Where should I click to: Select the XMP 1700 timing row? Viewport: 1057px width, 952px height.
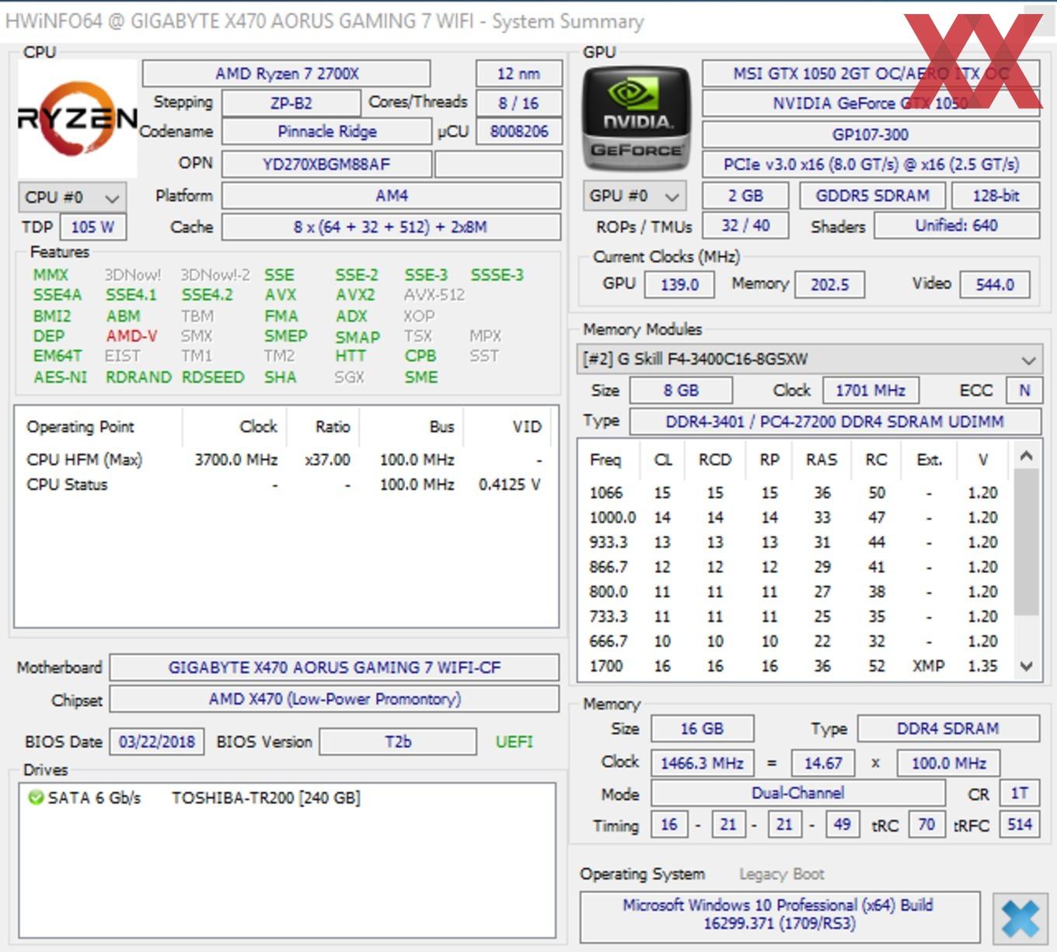pos(794,666)
